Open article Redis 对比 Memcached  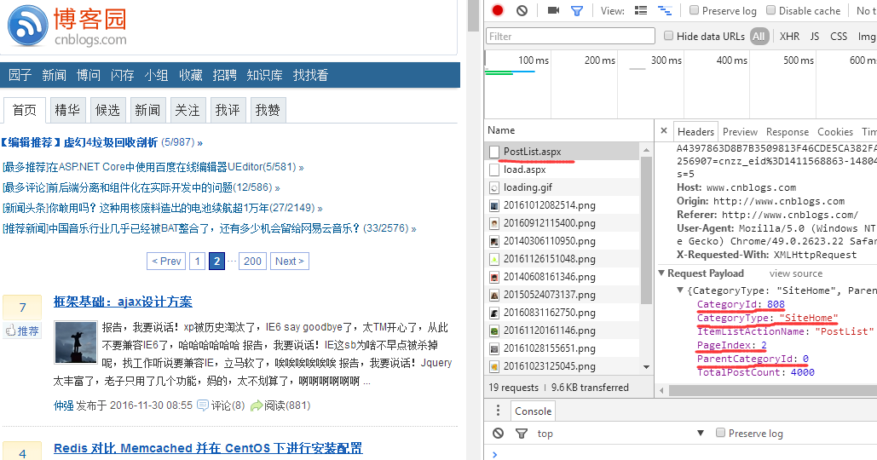(x=208, y=448)
